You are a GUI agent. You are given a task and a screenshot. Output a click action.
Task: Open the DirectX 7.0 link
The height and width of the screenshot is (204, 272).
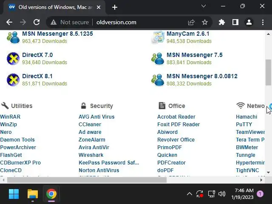click(37, 55)
